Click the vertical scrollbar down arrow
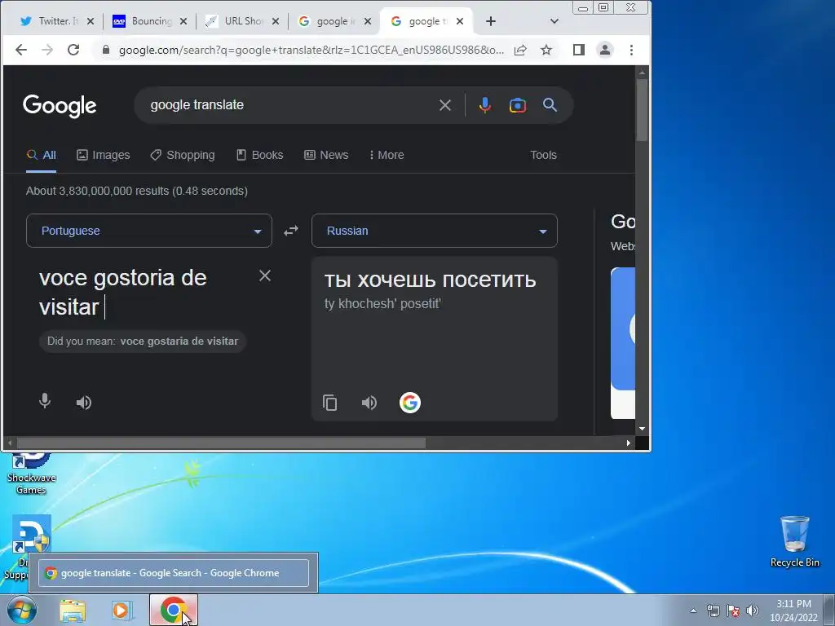835x626 pixels. pos(642,429)
